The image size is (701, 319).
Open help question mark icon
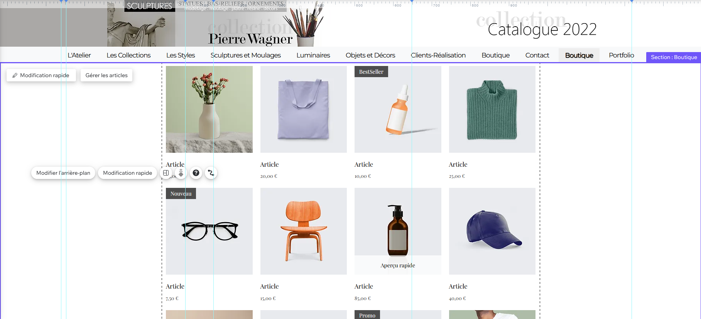[196, 173]
